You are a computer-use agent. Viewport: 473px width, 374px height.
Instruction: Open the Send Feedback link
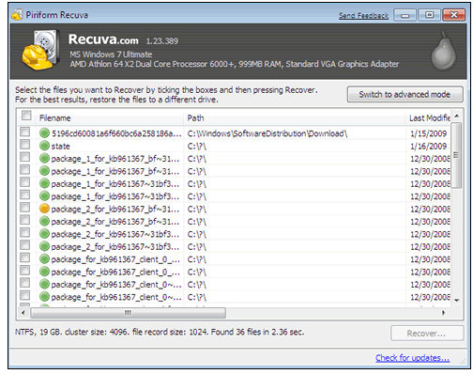click(363, 15)
